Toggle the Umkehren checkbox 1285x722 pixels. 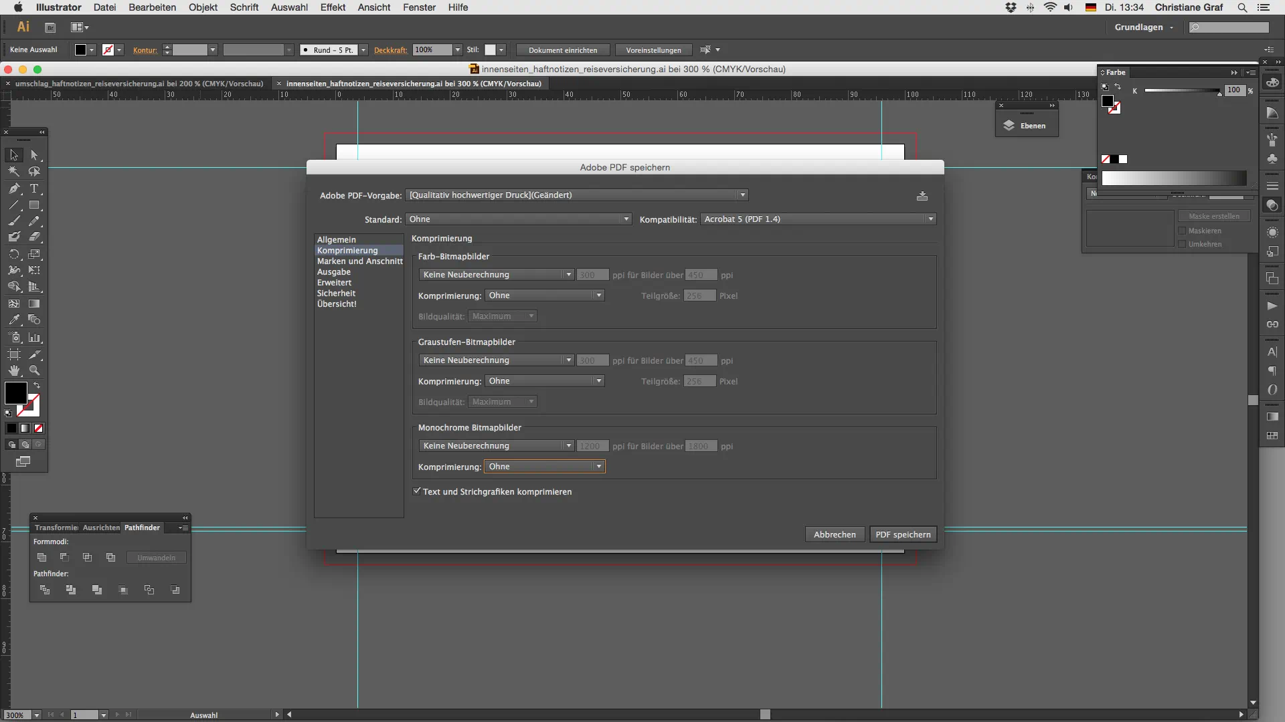[x=1183, y=244]
